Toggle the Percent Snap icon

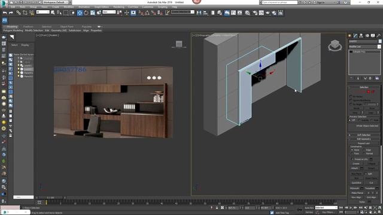[153, 13]
